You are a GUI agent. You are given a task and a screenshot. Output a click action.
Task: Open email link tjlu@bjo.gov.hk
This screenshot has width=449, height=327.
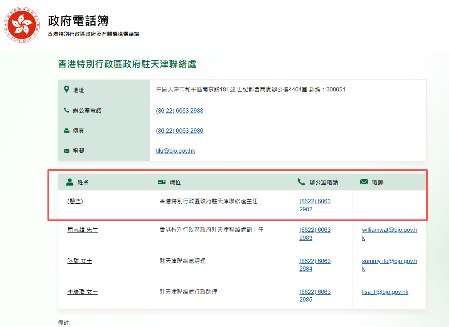(x=176, y=151)
